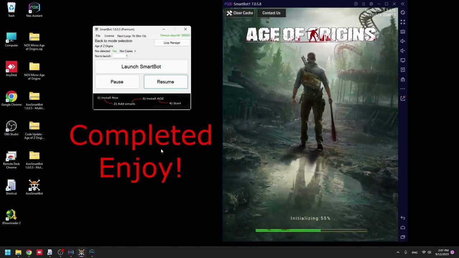Viewport: 459px width, 258px height.
Task: Select the Computer desktop icon
Action: tap(11, 39)
